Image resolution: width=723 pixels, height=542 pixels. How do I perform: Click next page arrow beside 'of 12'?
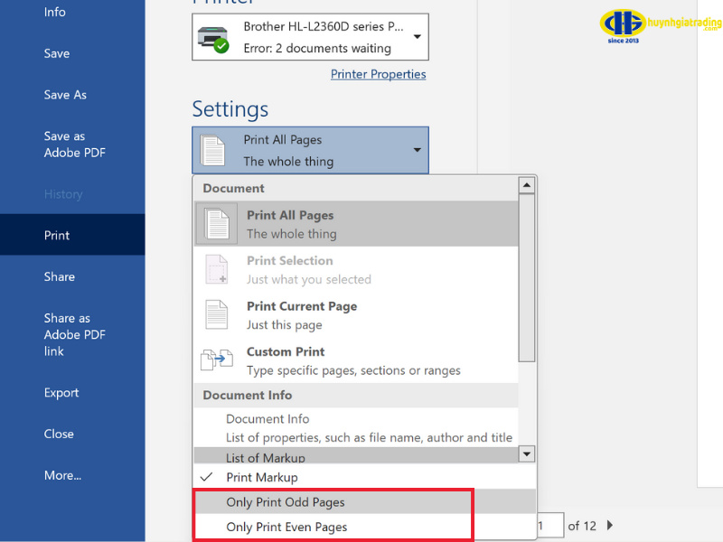(610, 525)
